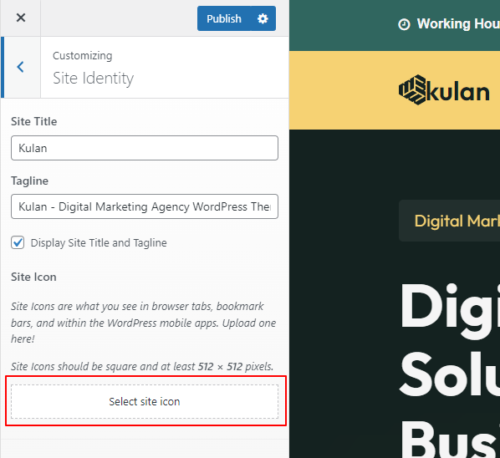Publish the customizer changes

click(224, 18)
